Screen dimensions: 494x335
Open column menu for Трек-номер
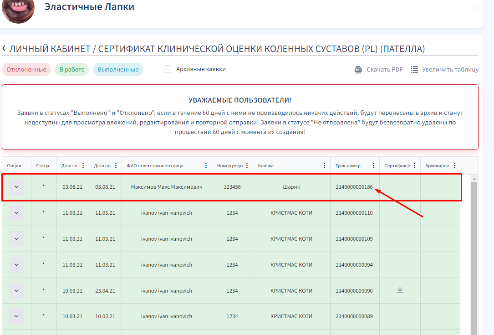[373, 166]
